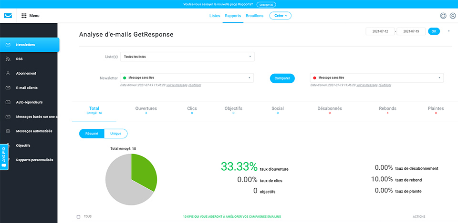Open the Listes top menu item
The width and height of the screenshot is (458, 223).
coord(215,16)
